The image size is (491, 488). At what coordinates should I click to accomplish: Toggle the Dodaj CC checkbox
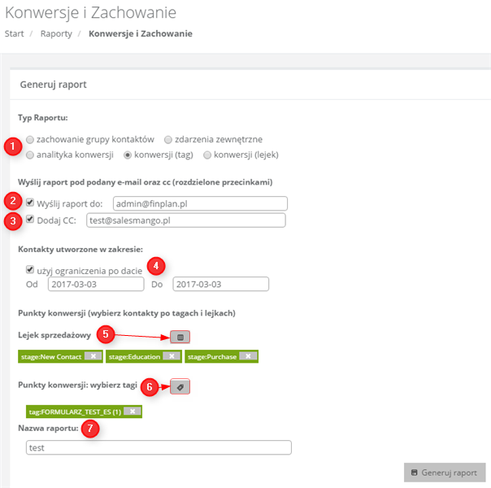[x=30, y=219]
